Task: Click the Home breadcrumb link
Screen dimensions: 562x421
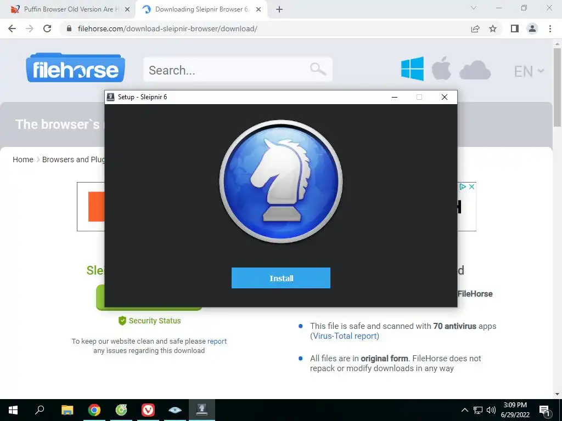Action: [x=23, y=160]
